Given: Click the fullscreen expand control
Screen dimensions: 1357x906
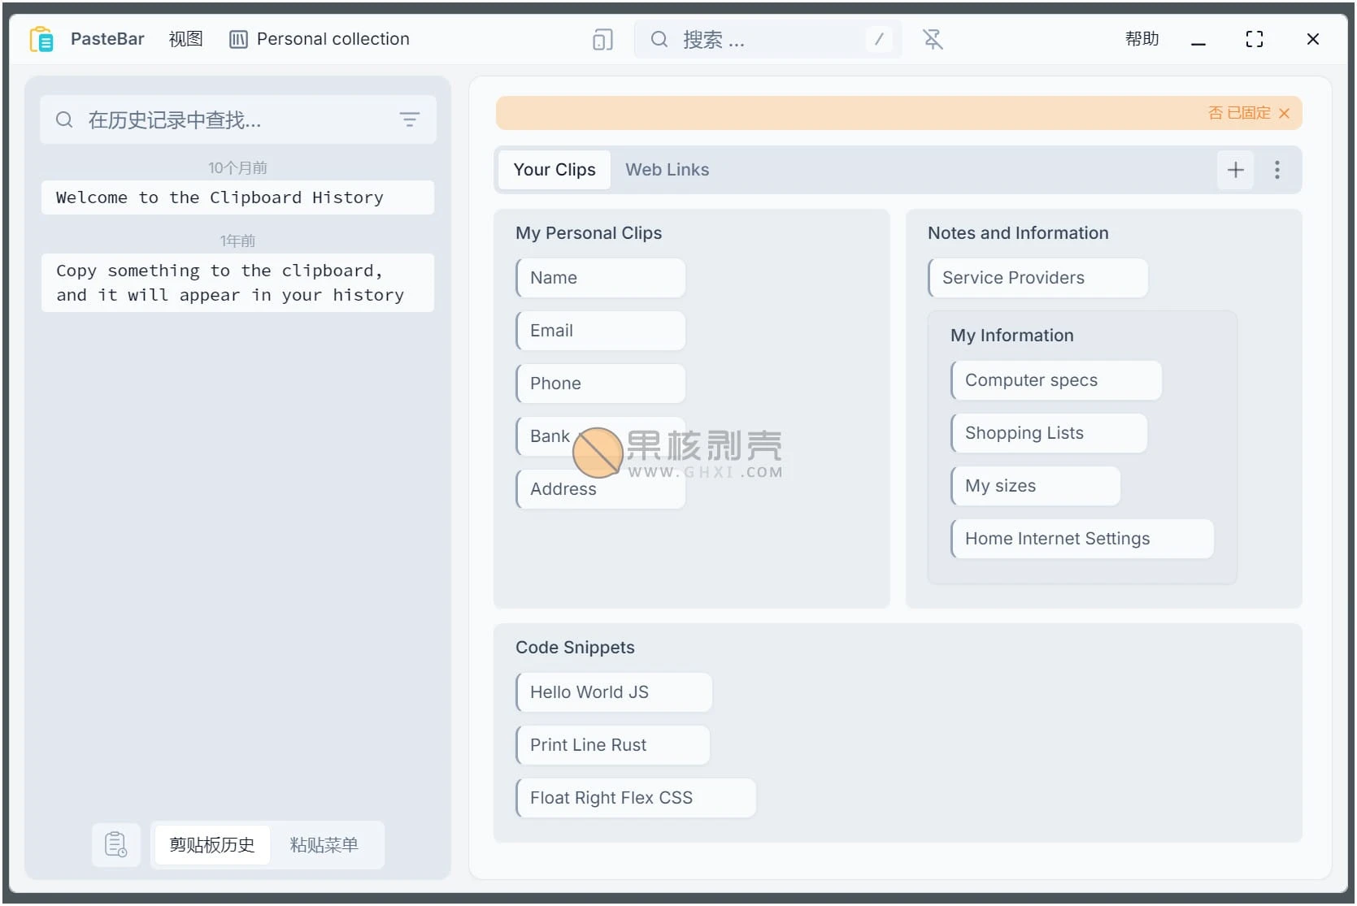Looking at the screenshot, I should point(1255,39).
